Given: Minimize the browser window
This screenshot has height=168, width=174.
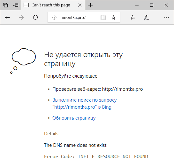Looking at the screenshot, I should (x=137, y=5).
